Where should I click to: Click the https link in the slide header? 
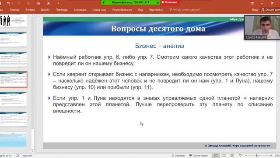(237, 19)
